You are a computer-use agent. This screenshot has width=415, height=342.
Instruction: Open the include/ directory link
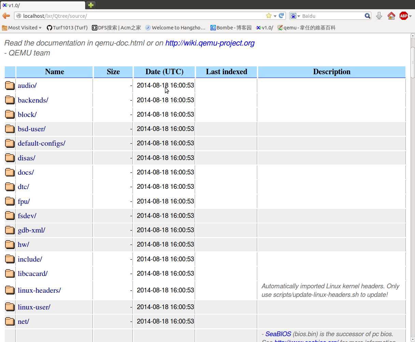pos(30,259)
